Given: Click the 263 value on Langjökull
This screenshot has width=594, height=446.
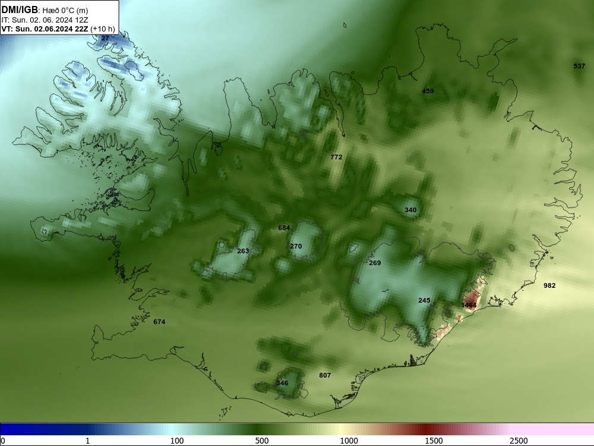Looking at the screenshot, I should point(243,251).
